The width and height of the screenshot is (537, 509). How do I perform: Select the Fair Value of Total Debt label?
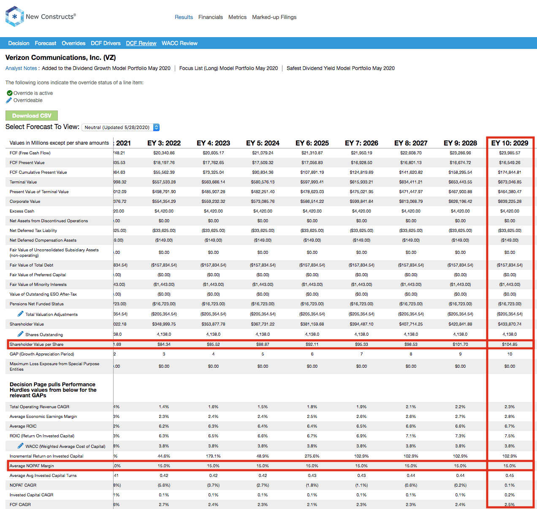[x=32, y=265]
